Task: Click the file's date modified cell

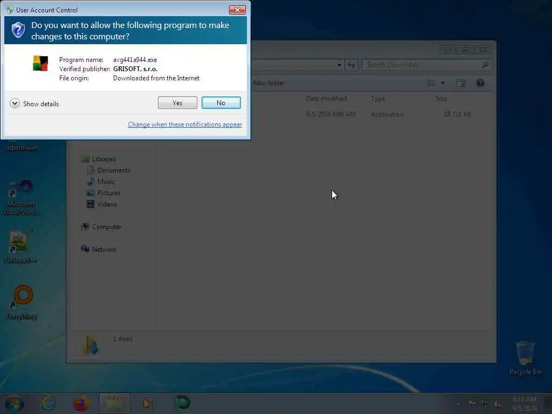Action: (330, 114)
